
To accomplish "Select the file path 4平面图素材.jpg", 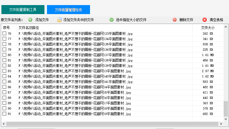I will [x=75, y=87].
